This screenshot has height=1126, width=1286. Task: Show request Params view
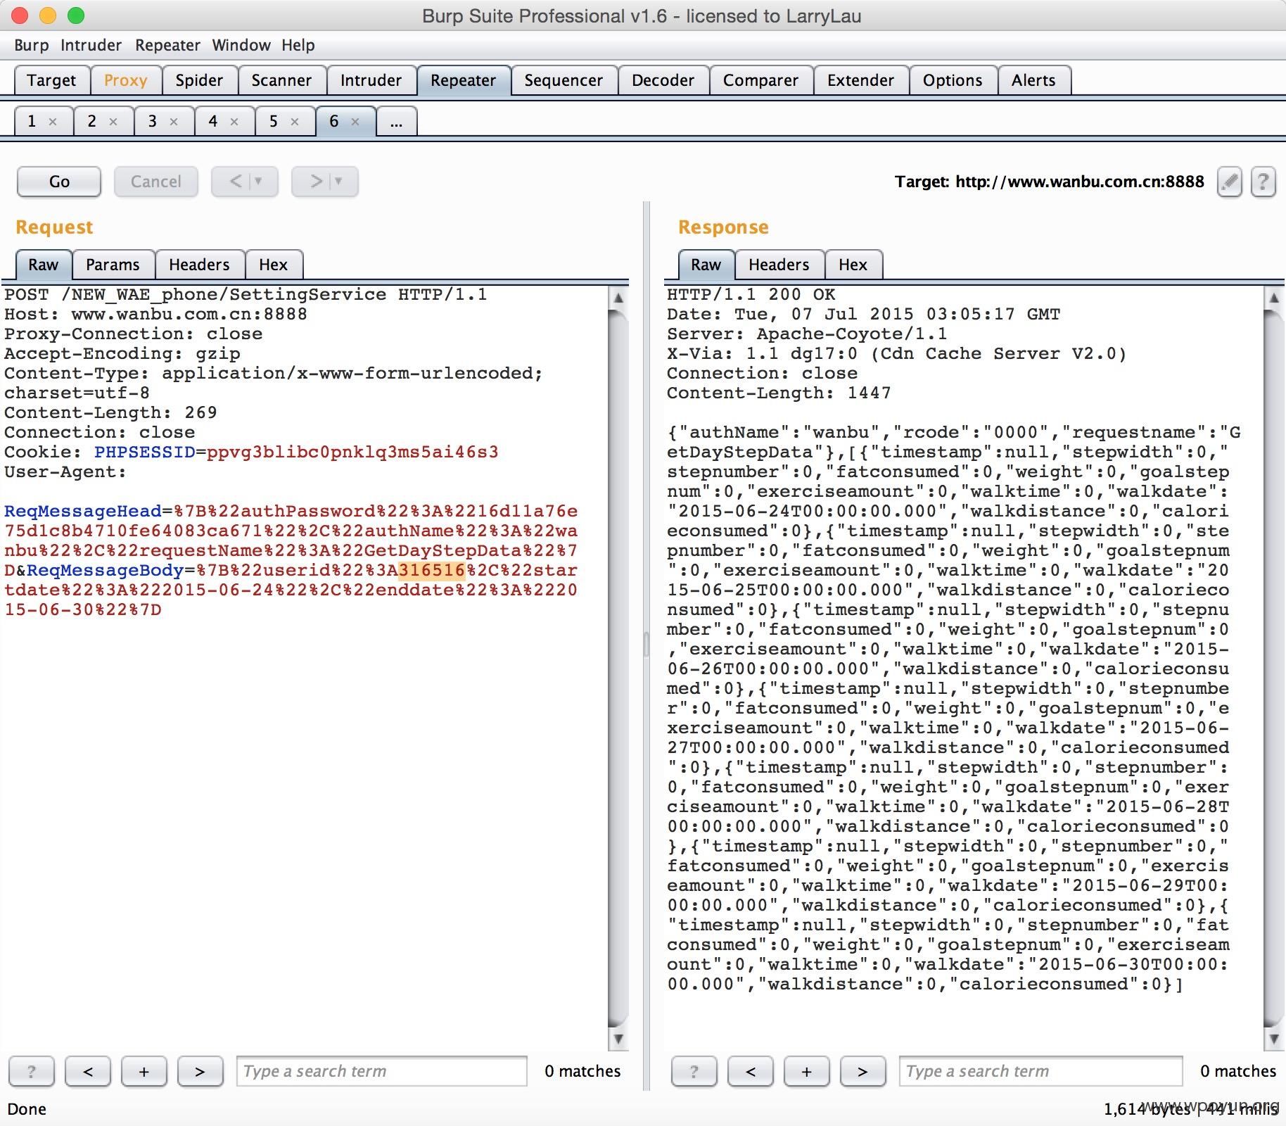113,265
